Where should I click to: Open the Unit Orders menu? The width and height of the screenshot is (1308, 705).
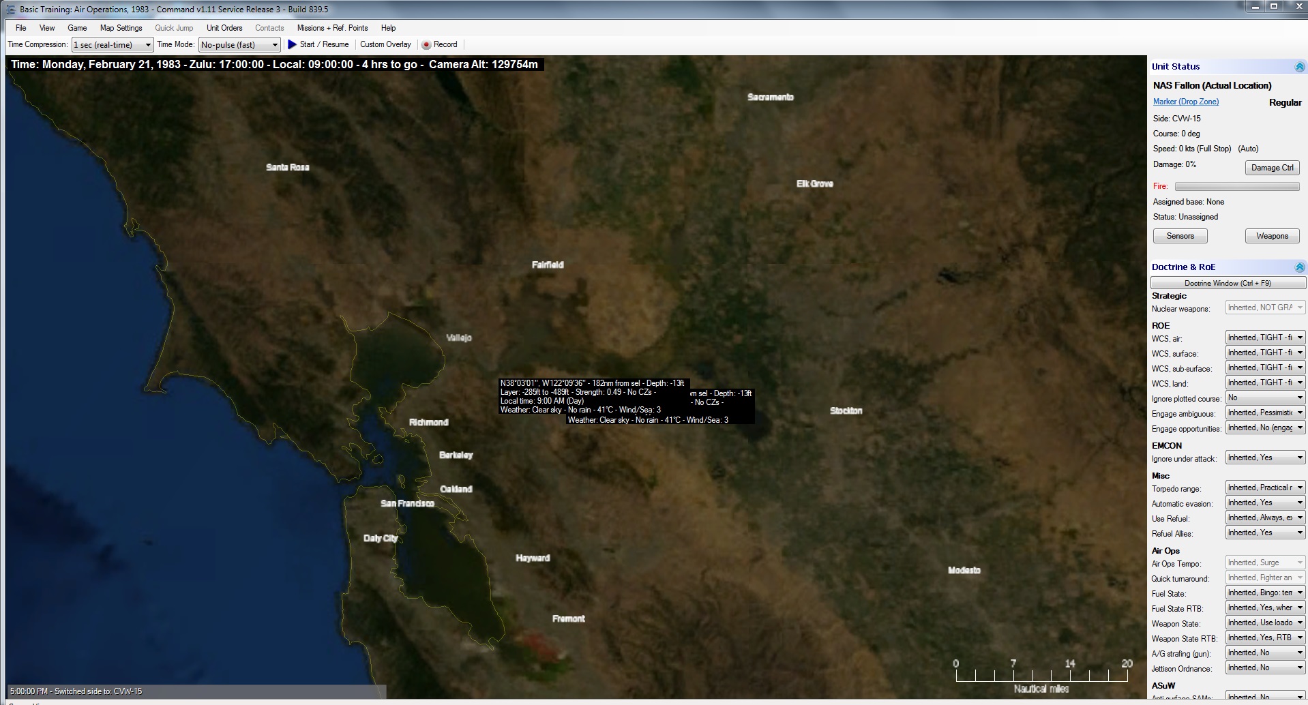click(x=224, y=28)
